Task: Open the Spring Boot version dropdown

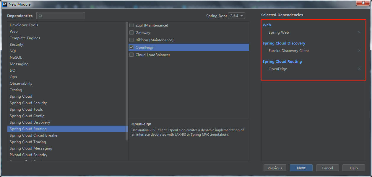Action: click(237, 16)
